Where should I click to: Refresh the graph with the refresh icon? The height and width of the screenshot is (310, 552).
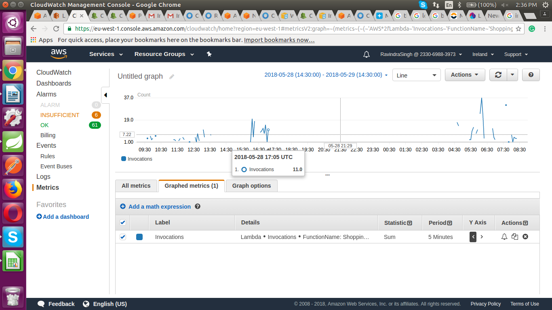tap(498, 75)
